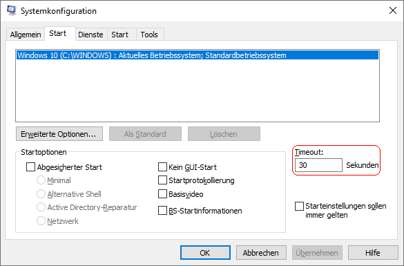
Task: Select the Windows 10 boot entry
Action: (x=198, y=55)
